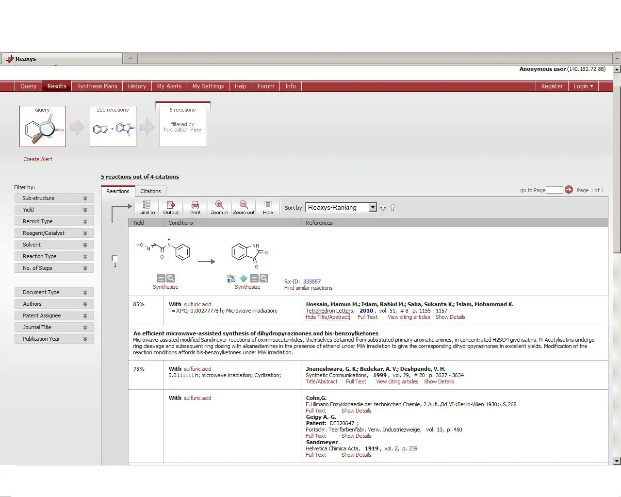
Task: Sort results in descending order arrow
Action: (x=383, y=207)
